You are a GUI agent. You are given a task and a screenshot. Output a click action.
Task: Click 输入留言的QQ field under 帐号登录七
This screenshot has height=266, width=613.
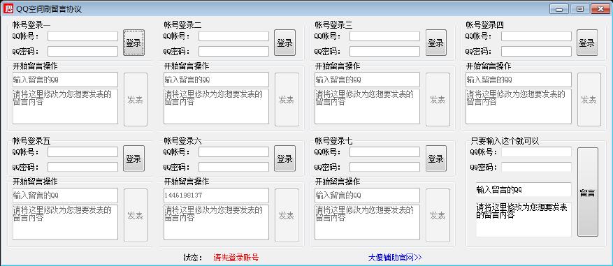[367, 195]
